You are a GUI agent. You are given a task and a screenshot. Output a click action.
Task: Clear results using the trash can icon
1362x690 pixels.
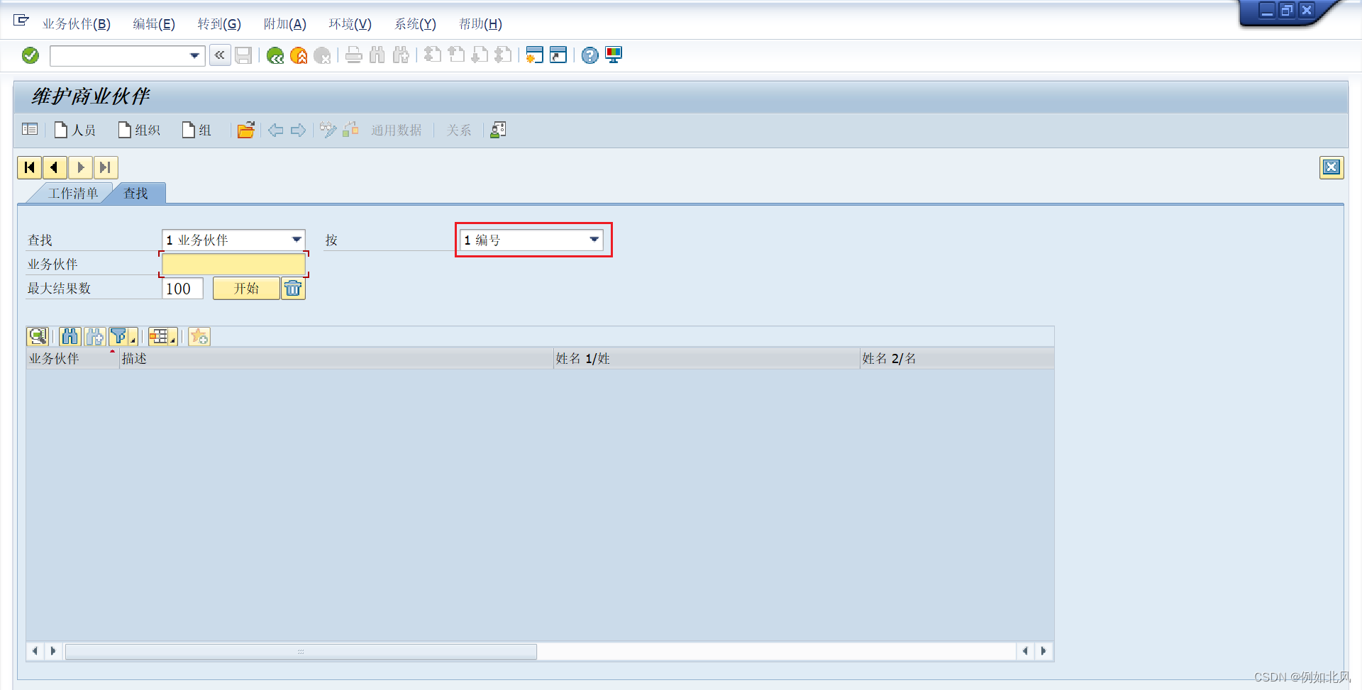click(293, 288)
